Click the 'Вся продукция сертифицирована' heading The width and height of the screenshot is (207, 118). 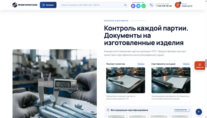129,110
